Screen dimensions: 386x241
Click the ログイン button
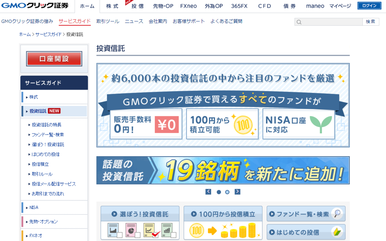369,6
